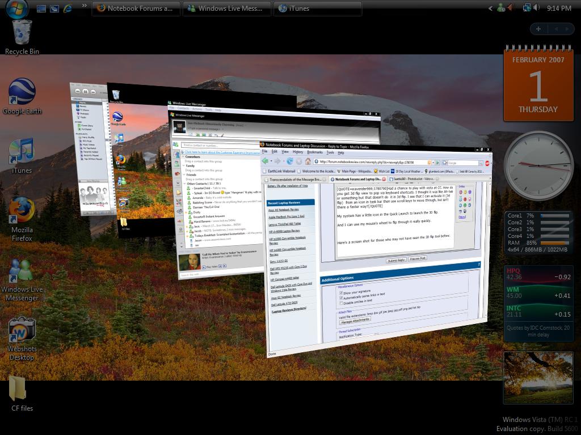Collapse the Additional Options section header
581x435 pixels.
click(x=479, y=265)
